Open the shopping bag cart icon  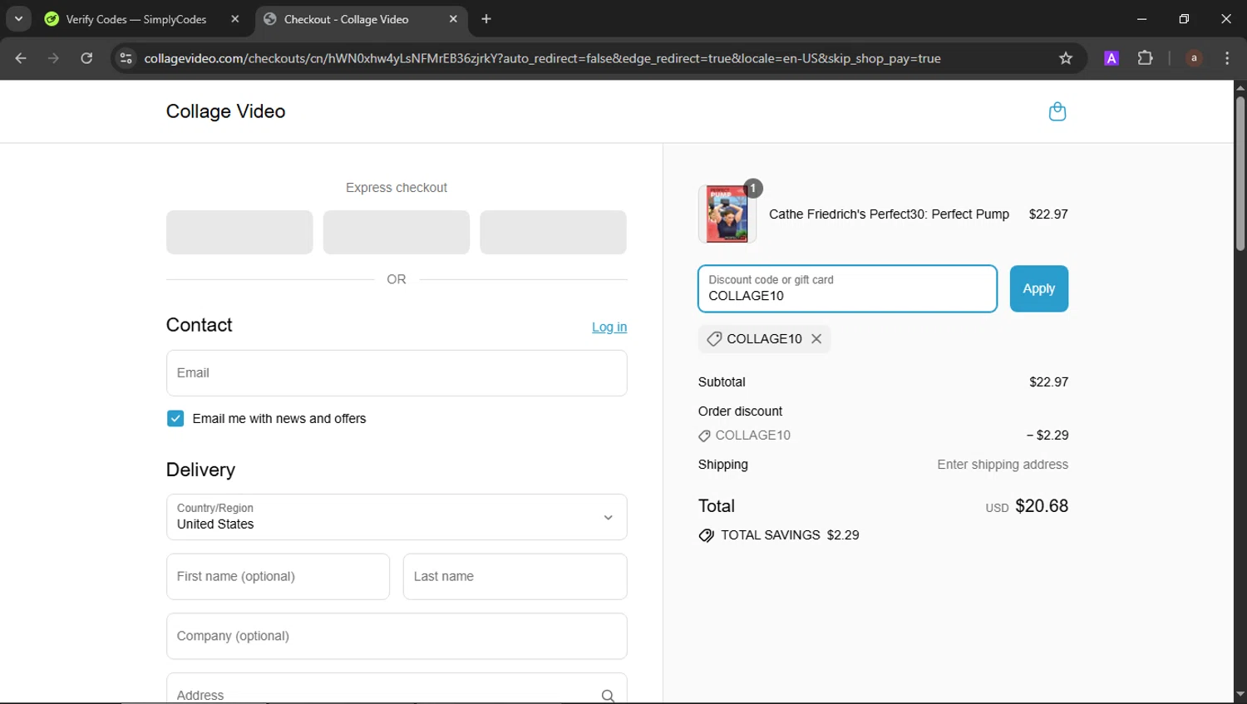click(x=1057, y=111)
